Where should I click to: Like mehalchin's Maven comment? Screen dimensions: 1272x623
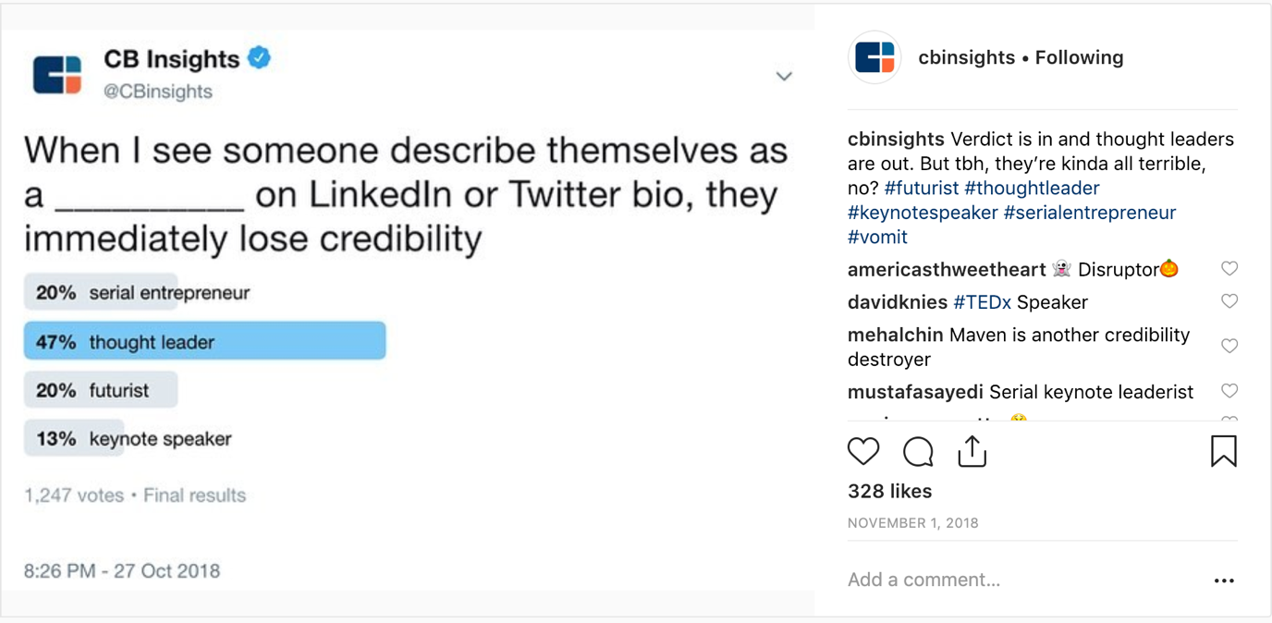pyautogui.click(x=1229, y=346)
